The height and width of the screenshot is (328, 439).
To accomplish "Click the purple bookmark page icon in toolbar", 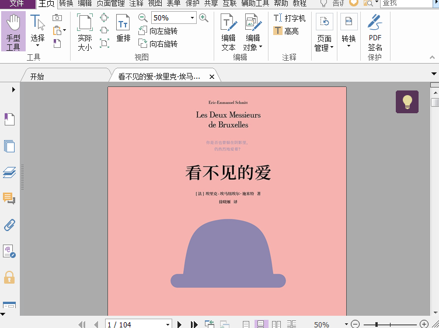I will click(x=57, y=43).
